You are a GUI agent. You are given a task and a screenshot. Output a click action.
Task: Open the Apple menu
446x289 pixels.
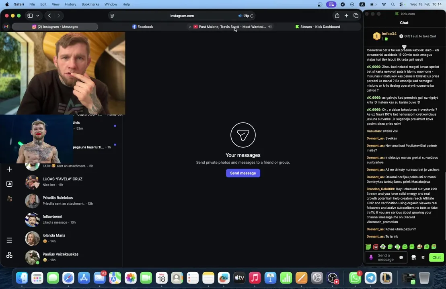(7, 4)
